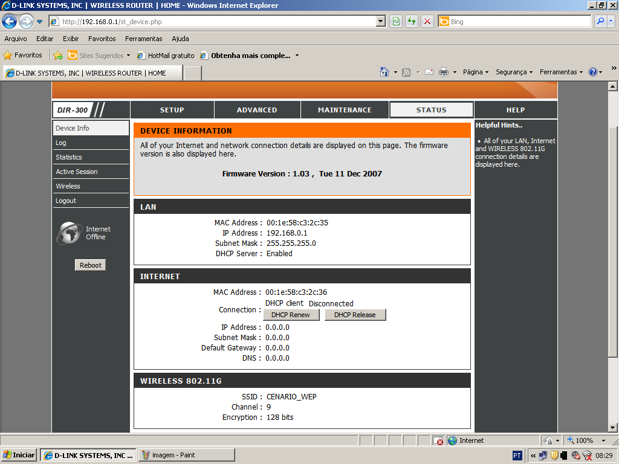Click the Reboot button
The height and width of the screenshot is (464, 619).
91,265
